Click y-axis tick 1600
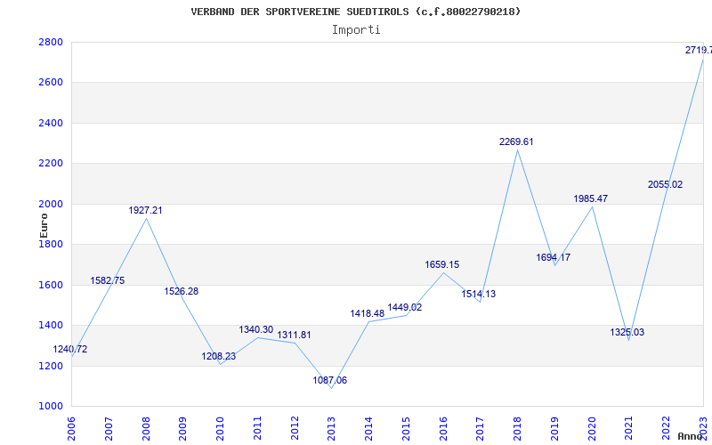Viewport: 712px width, 445px height. [51, 285]
